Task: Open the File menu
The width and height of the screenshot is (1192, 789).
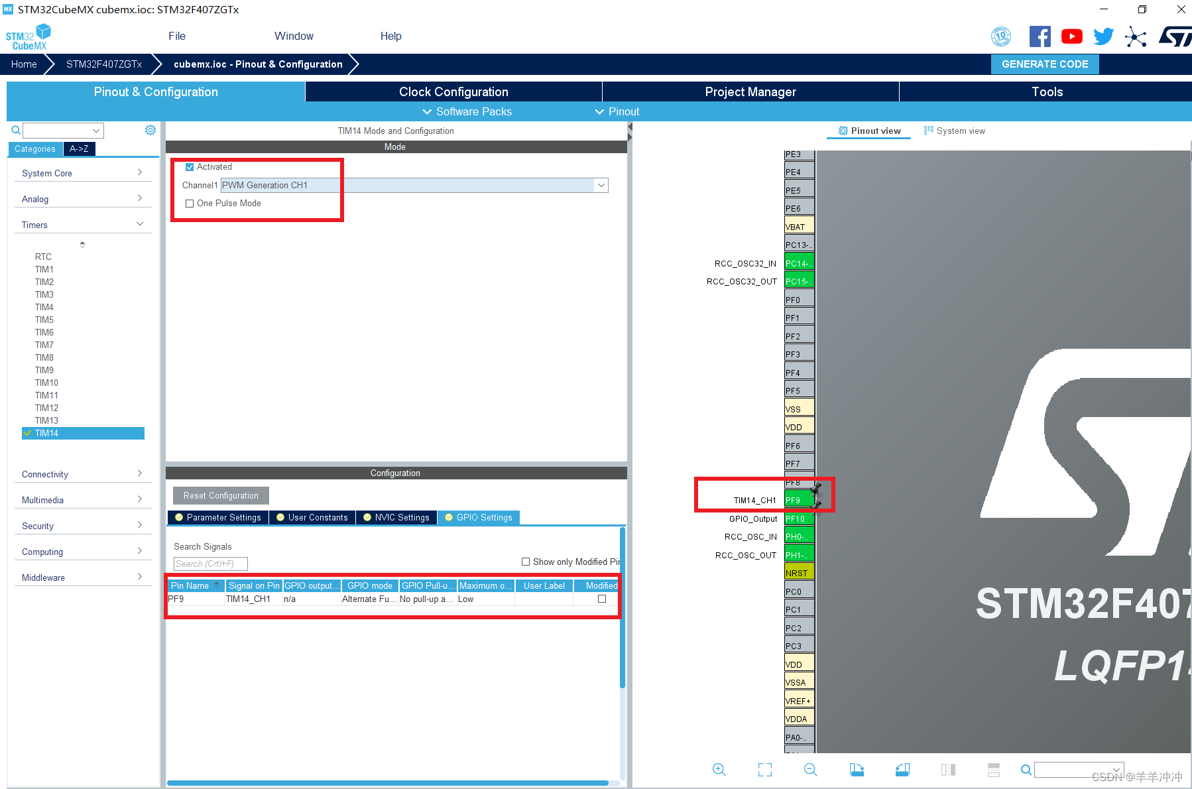Action: click(177, 36)
